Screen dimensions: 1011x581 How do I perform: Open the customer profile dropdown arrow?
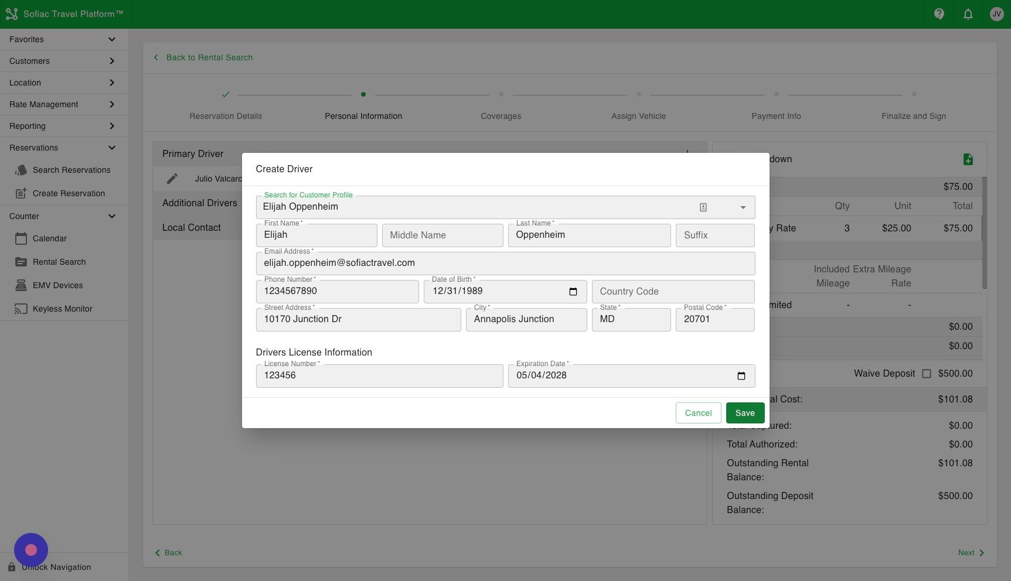[x=743, y=207]
